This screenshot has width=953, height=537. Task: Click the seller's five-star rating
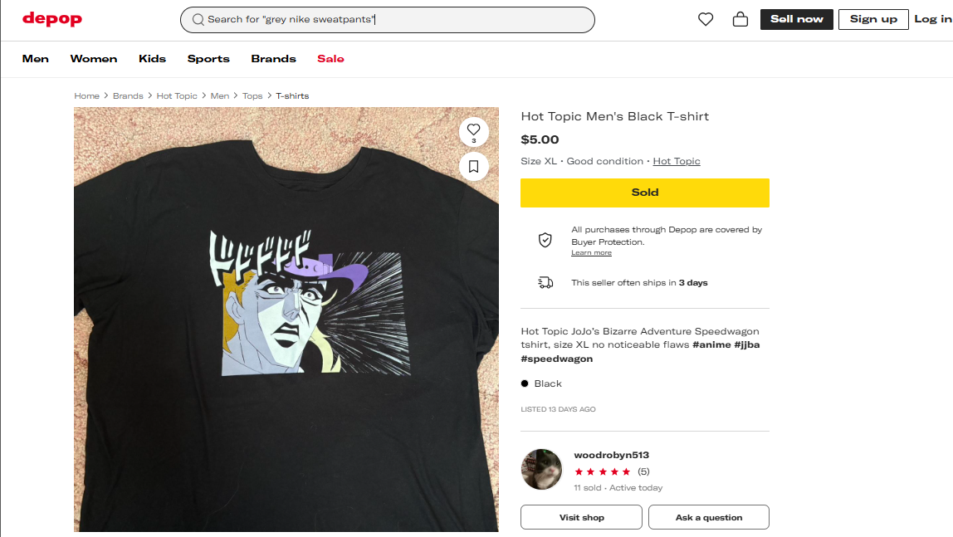603,471
